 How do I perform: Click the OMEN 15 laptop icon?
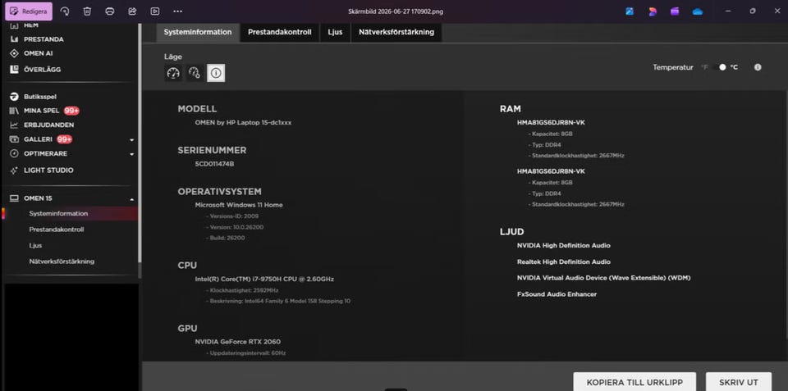[14, 198]
